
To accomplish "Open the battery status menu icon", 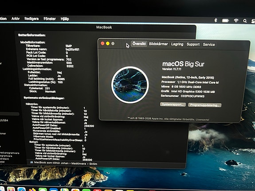I will [x=225, y=21].
